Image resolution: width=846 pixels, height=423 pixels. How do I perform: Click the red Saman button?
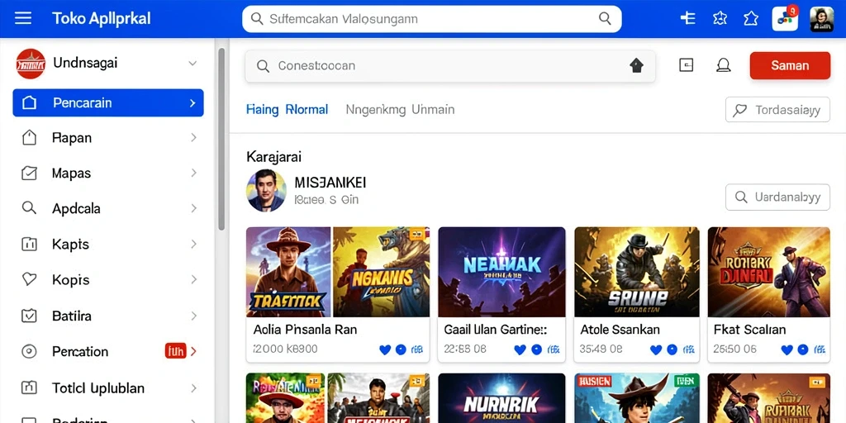790,66
